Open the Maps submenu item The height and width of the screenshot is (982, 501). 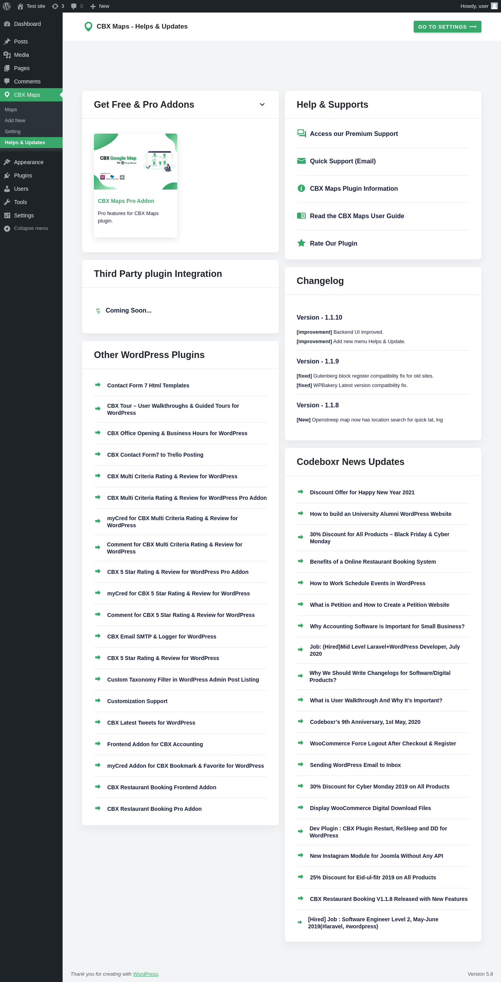11,110
